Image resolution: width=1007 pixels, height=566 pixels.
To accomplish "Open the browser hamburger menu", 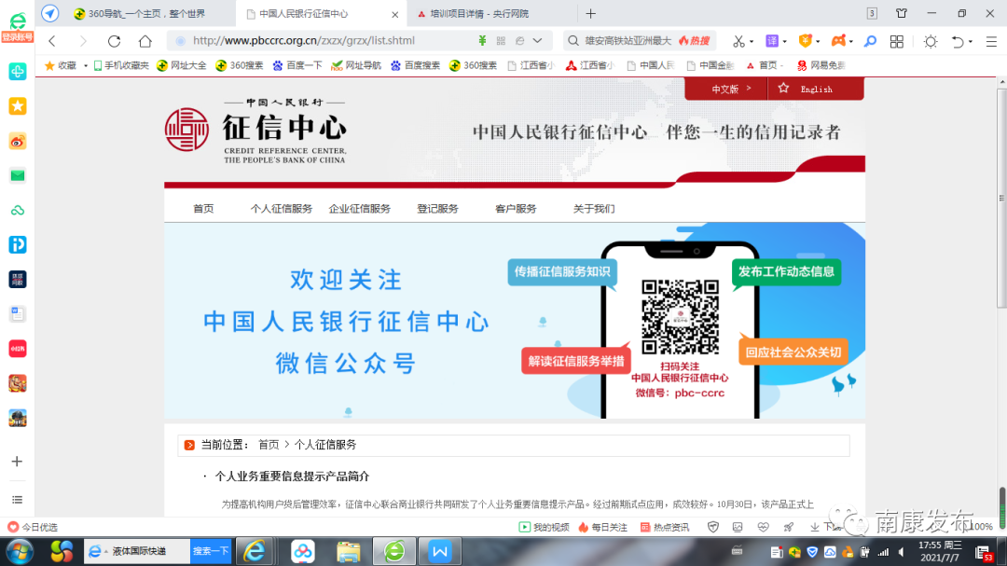I will pos(991,41).
